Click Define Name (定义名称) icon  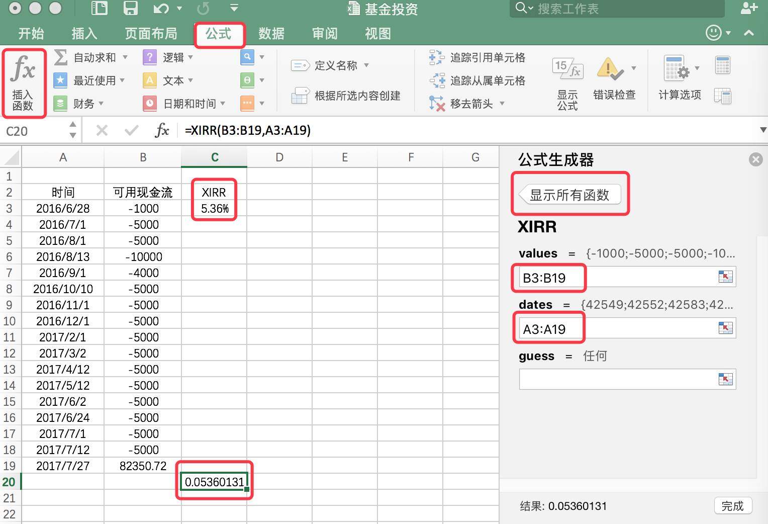[x=300, y=66]
